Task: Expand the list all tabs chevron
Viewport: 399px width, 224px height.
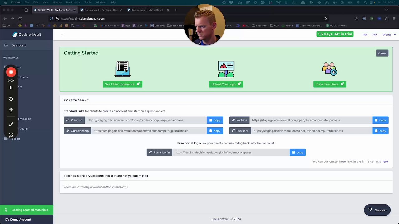Action: [387, 10]
